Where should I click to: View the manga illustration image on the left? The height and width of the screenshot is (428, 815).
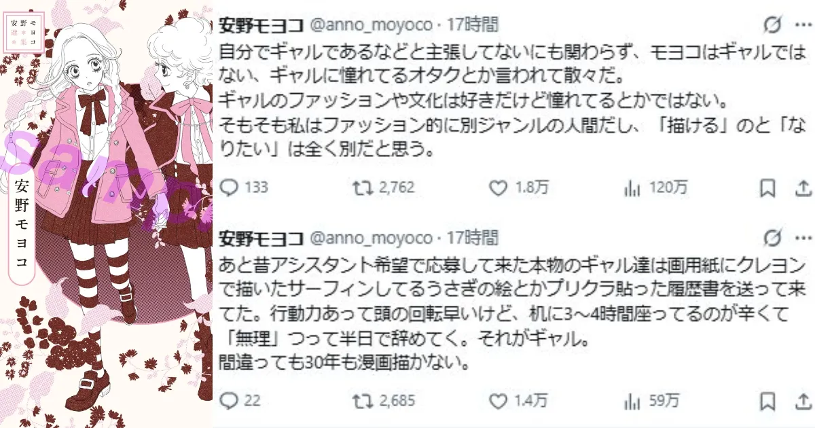click(109, 214)
